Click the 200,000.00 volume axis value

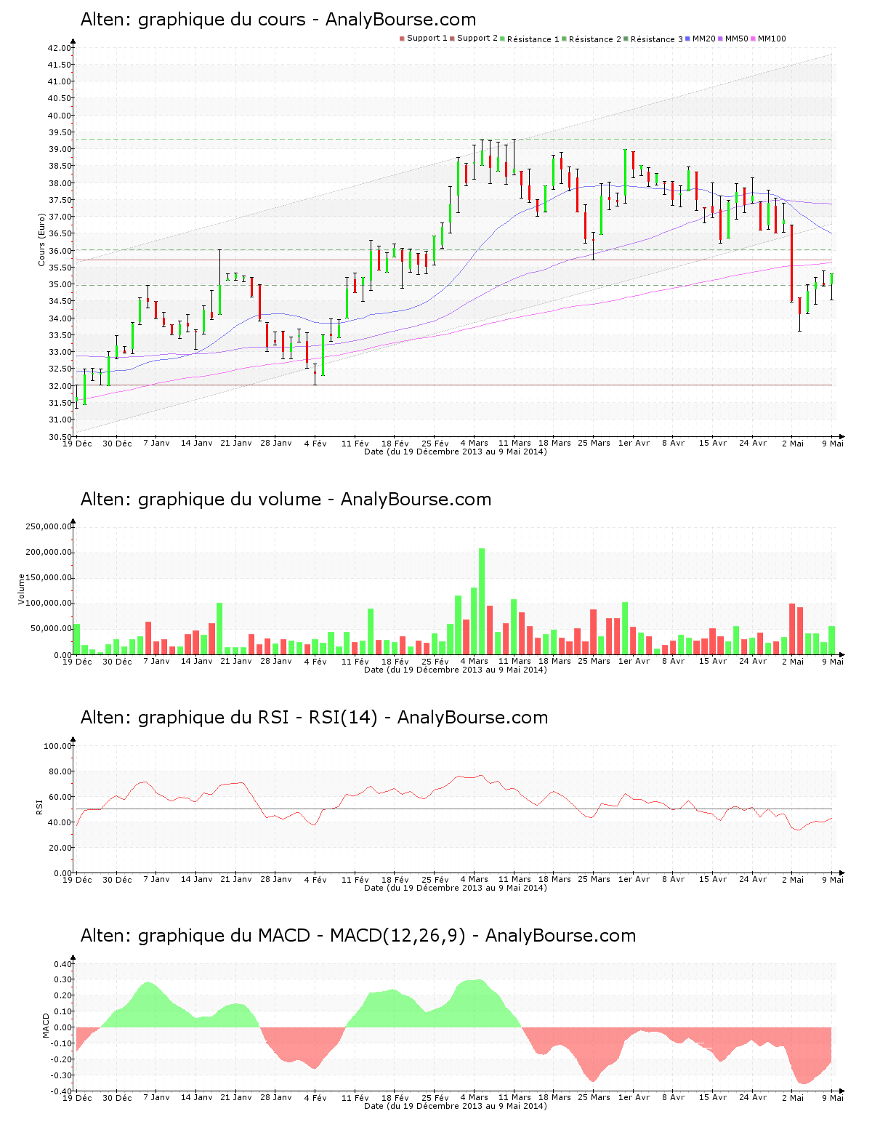[49, 553]
